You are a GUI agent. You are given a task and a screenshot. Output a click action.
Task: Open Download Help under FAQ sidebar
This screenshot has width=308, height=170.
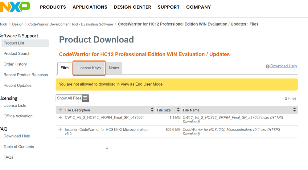[17, 136]
